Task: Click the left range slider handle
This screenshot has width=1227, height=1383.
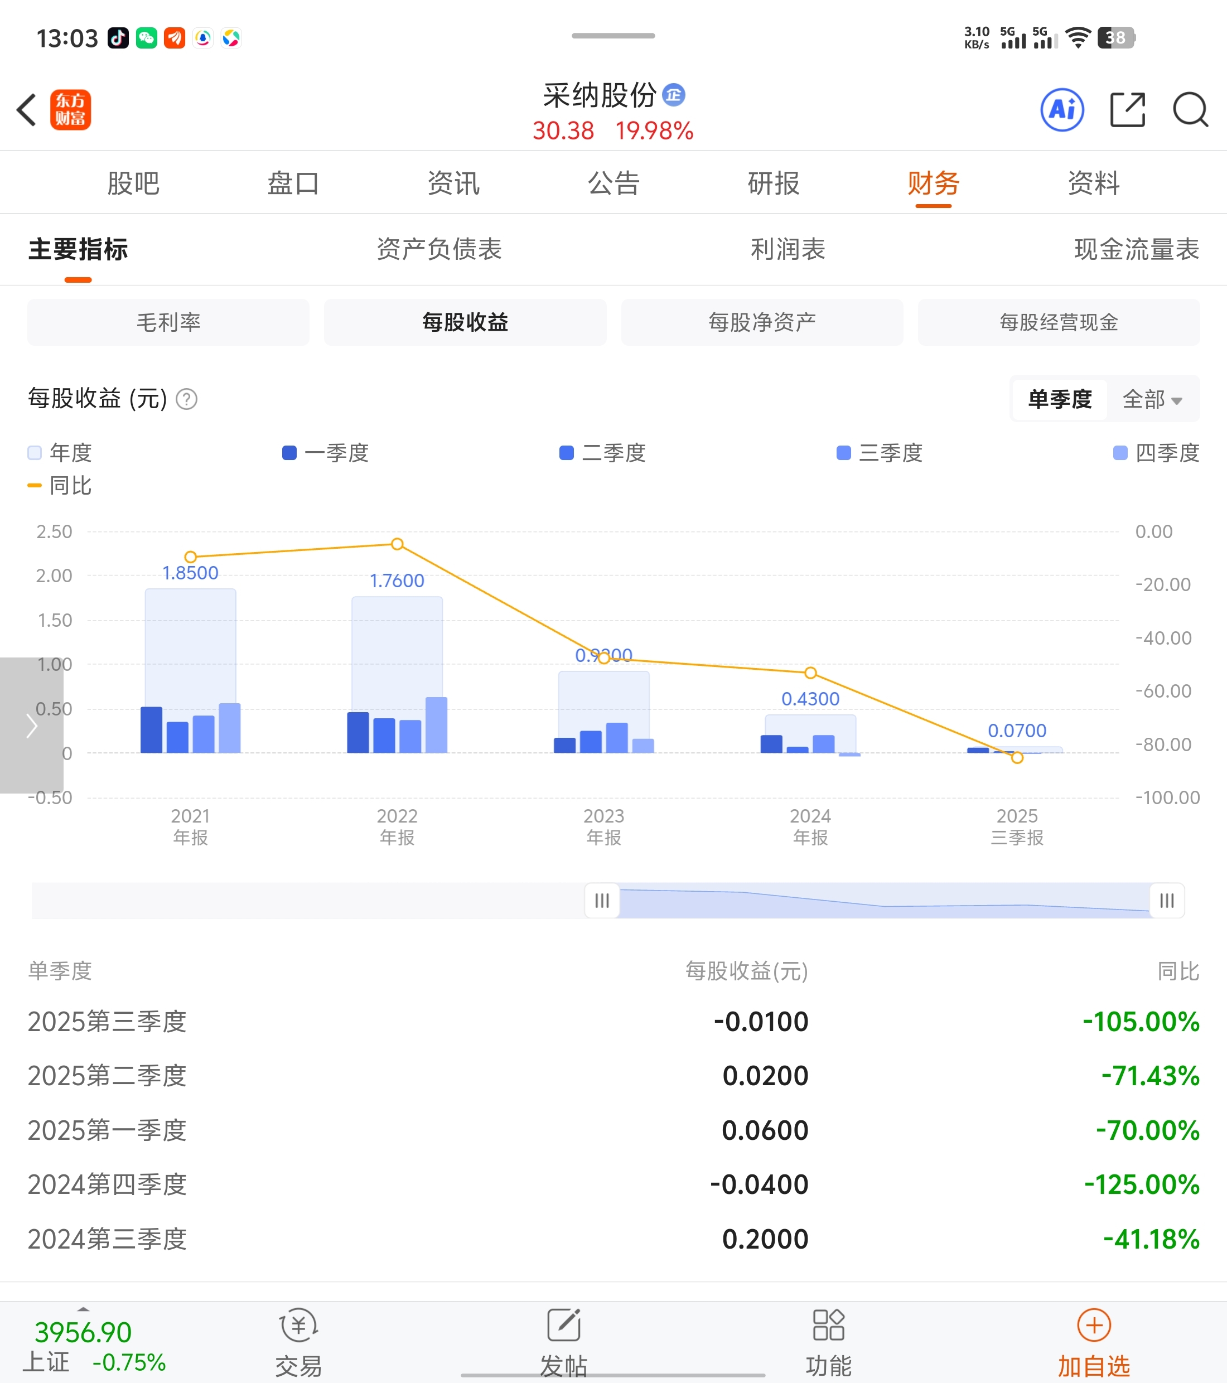Action: (602, 901)
